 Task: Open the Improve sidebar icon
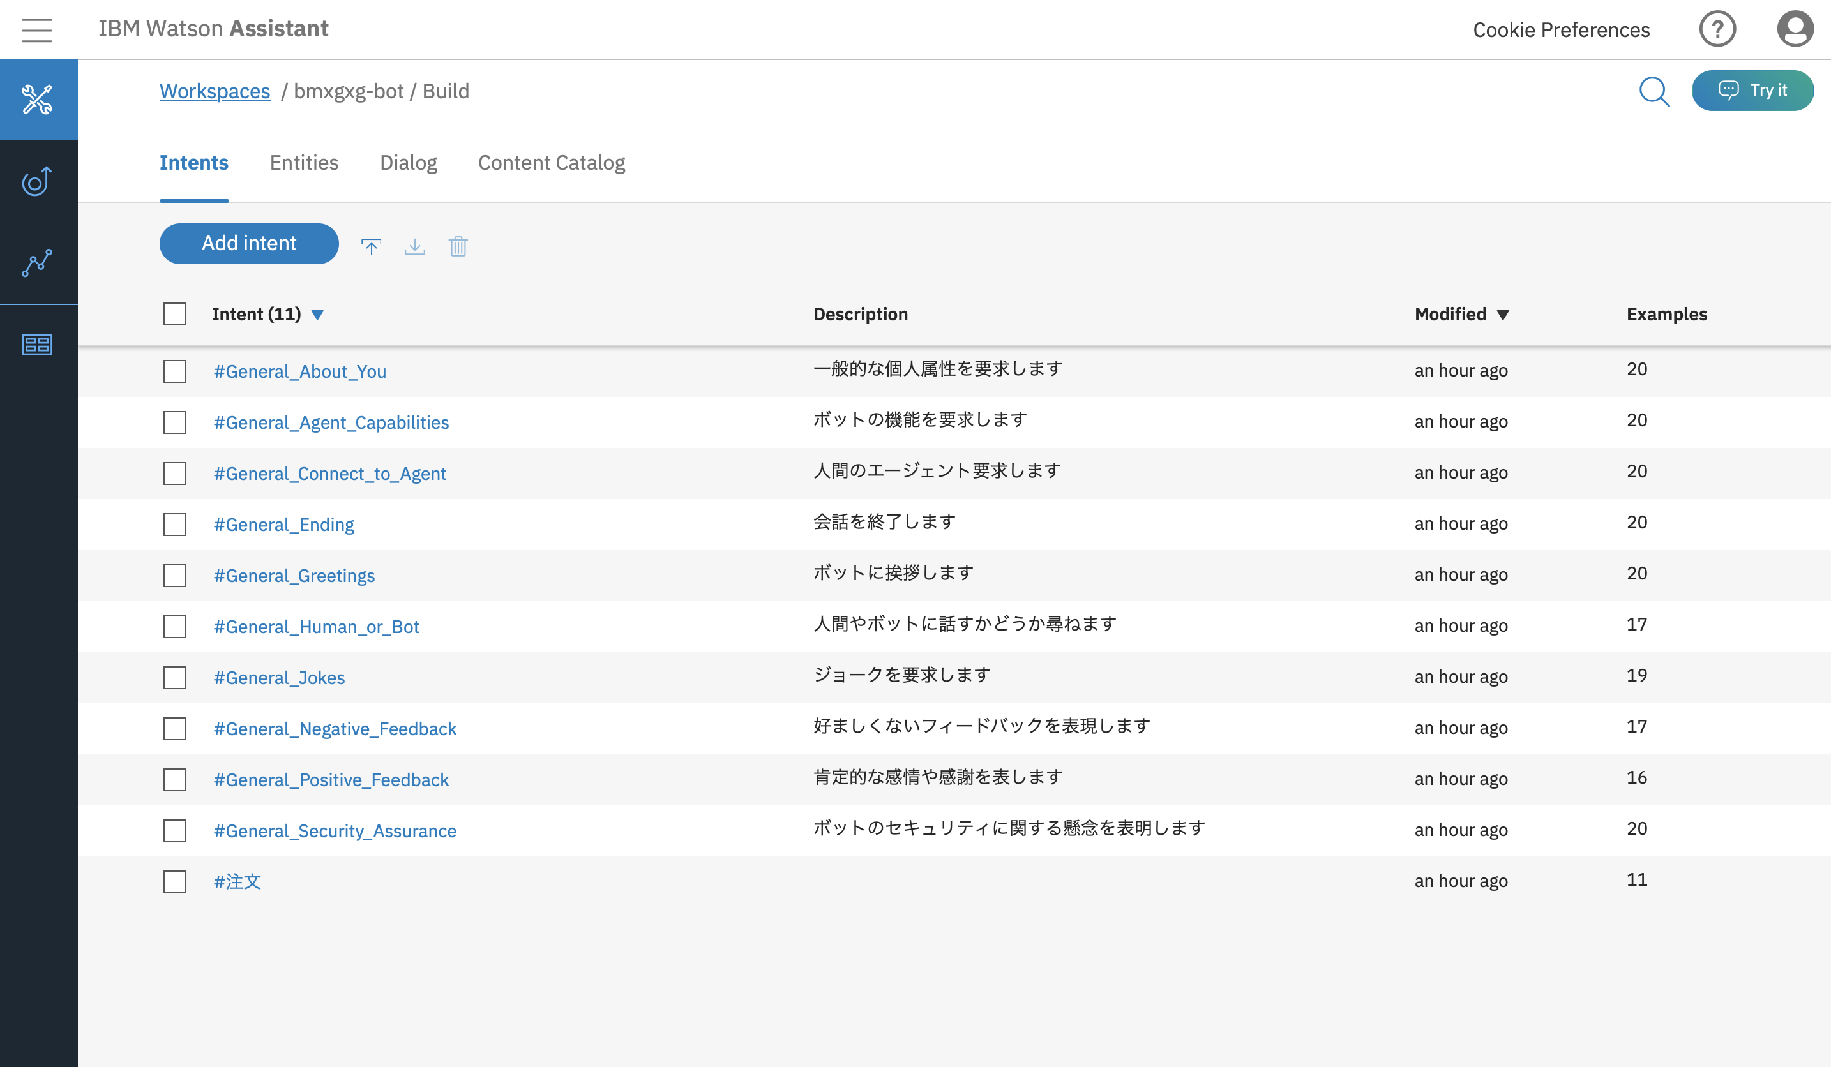coord(36,182)
